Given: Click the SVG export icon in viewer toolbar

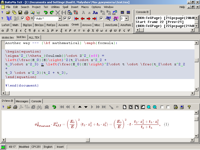Looking at the screenshot, I should (x=39, y=107).
